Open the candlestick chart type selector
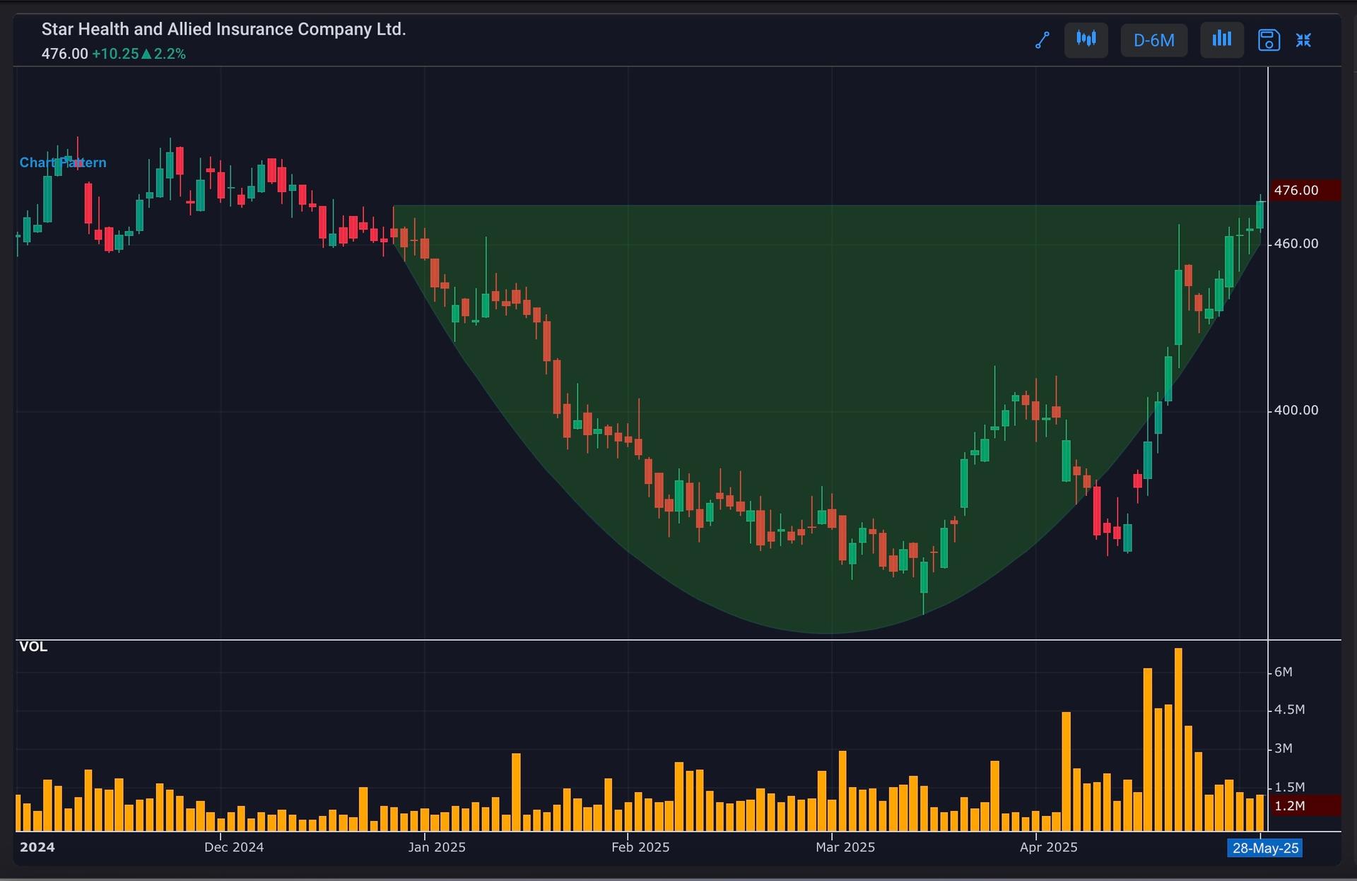1357x881 pixels. (1086, 40)
